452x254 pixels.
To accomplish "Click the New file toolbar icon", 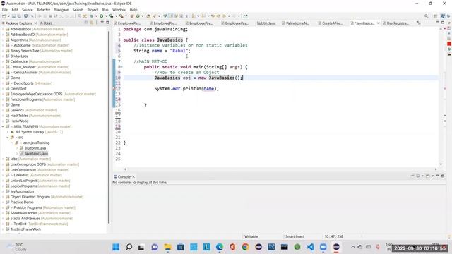I will pos(4,16).
